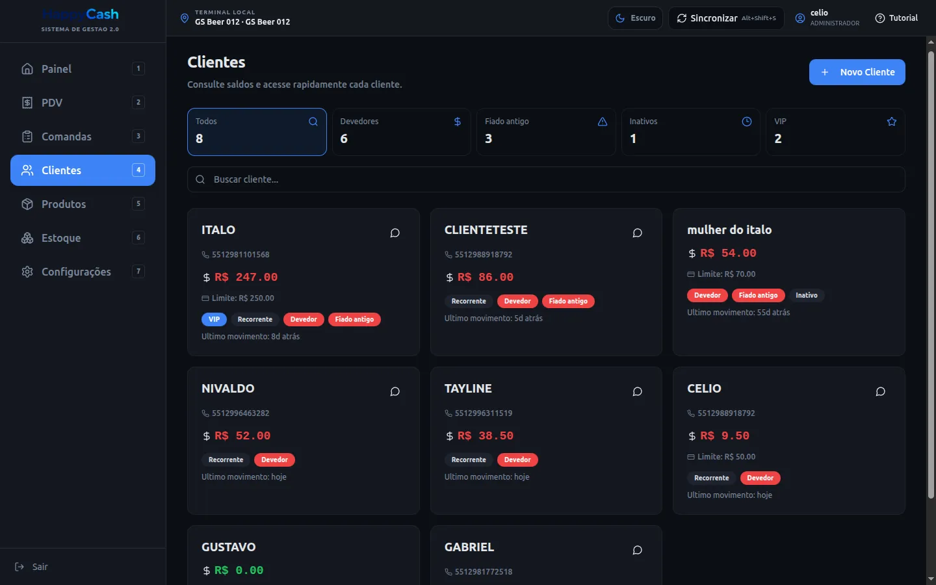The height and width of the screenshot is (585, 936).
Task: Click the Estoque boxes icon
Action: 27,238
